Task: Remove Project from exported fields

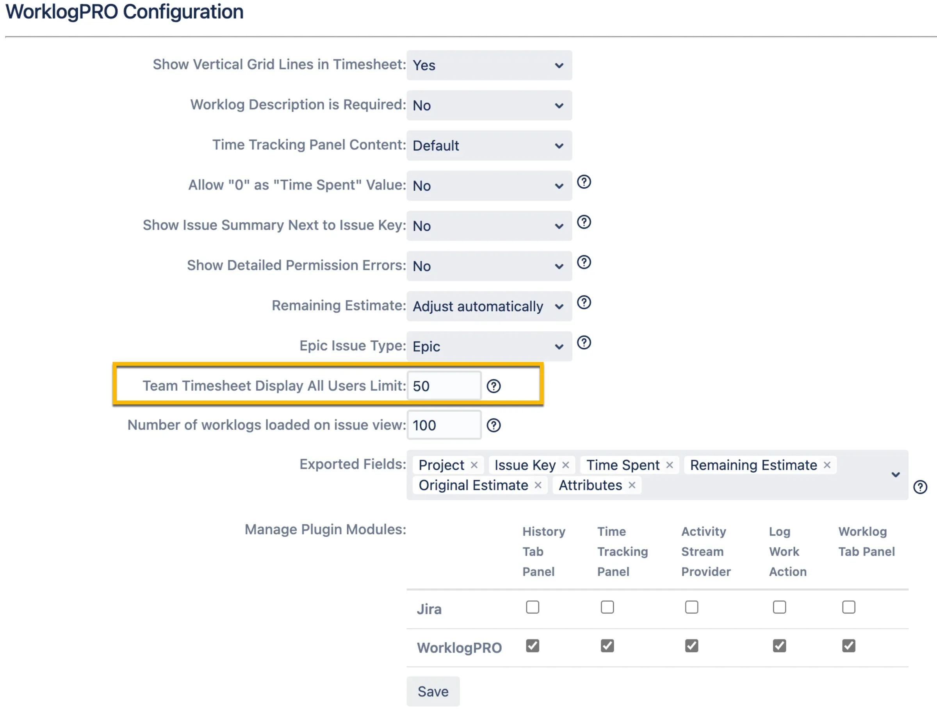Action: click(474, 465)
